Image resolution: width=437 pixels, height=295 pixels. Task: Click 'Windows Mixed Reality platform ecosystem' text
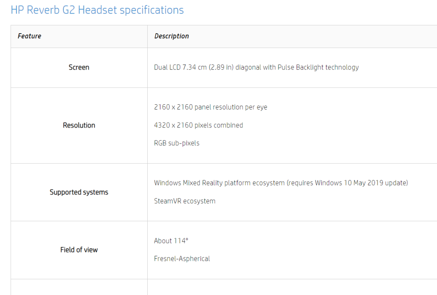tap(219, 183)
